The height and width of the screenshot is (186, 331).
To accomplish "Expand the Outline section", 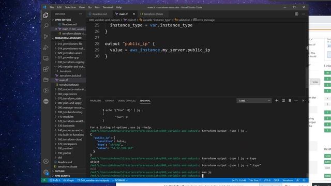I will coord(68,171).
